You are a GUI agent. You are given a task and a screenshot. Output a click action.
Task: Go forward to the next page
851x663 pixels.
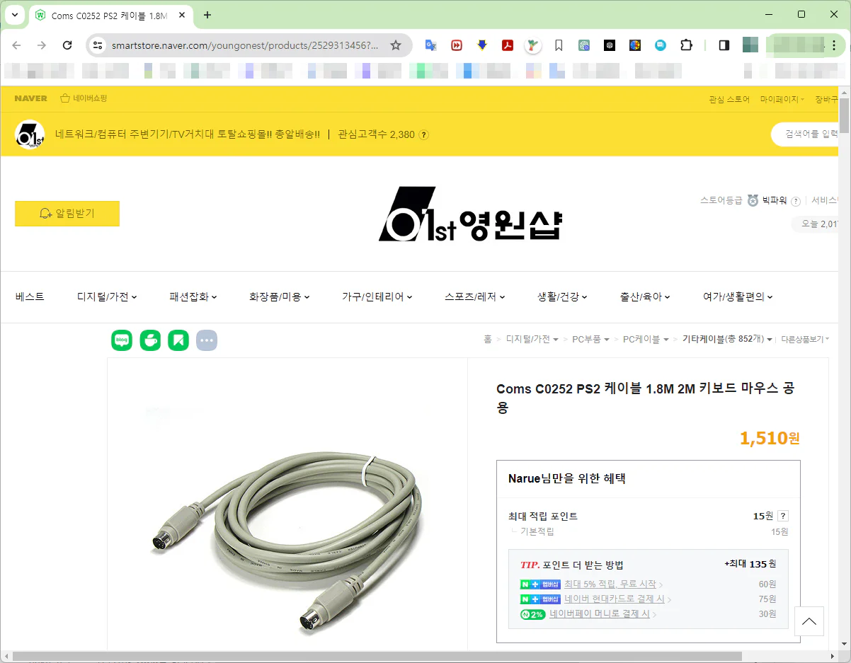click(x=42, y=45)
